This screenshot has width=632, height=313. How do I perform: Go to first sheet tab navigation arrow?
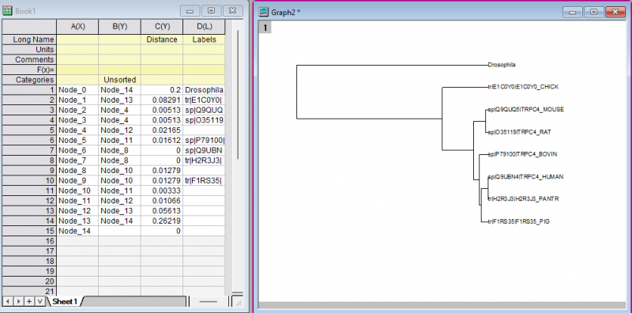tap(8, 301)
